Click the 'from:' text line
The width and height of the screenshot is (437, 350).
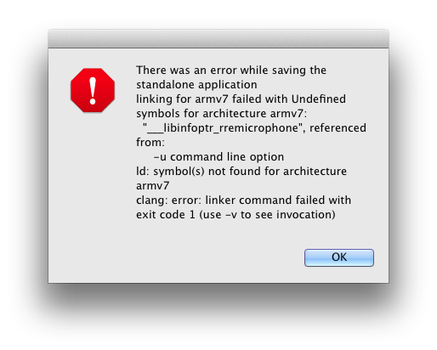[150, 143]
